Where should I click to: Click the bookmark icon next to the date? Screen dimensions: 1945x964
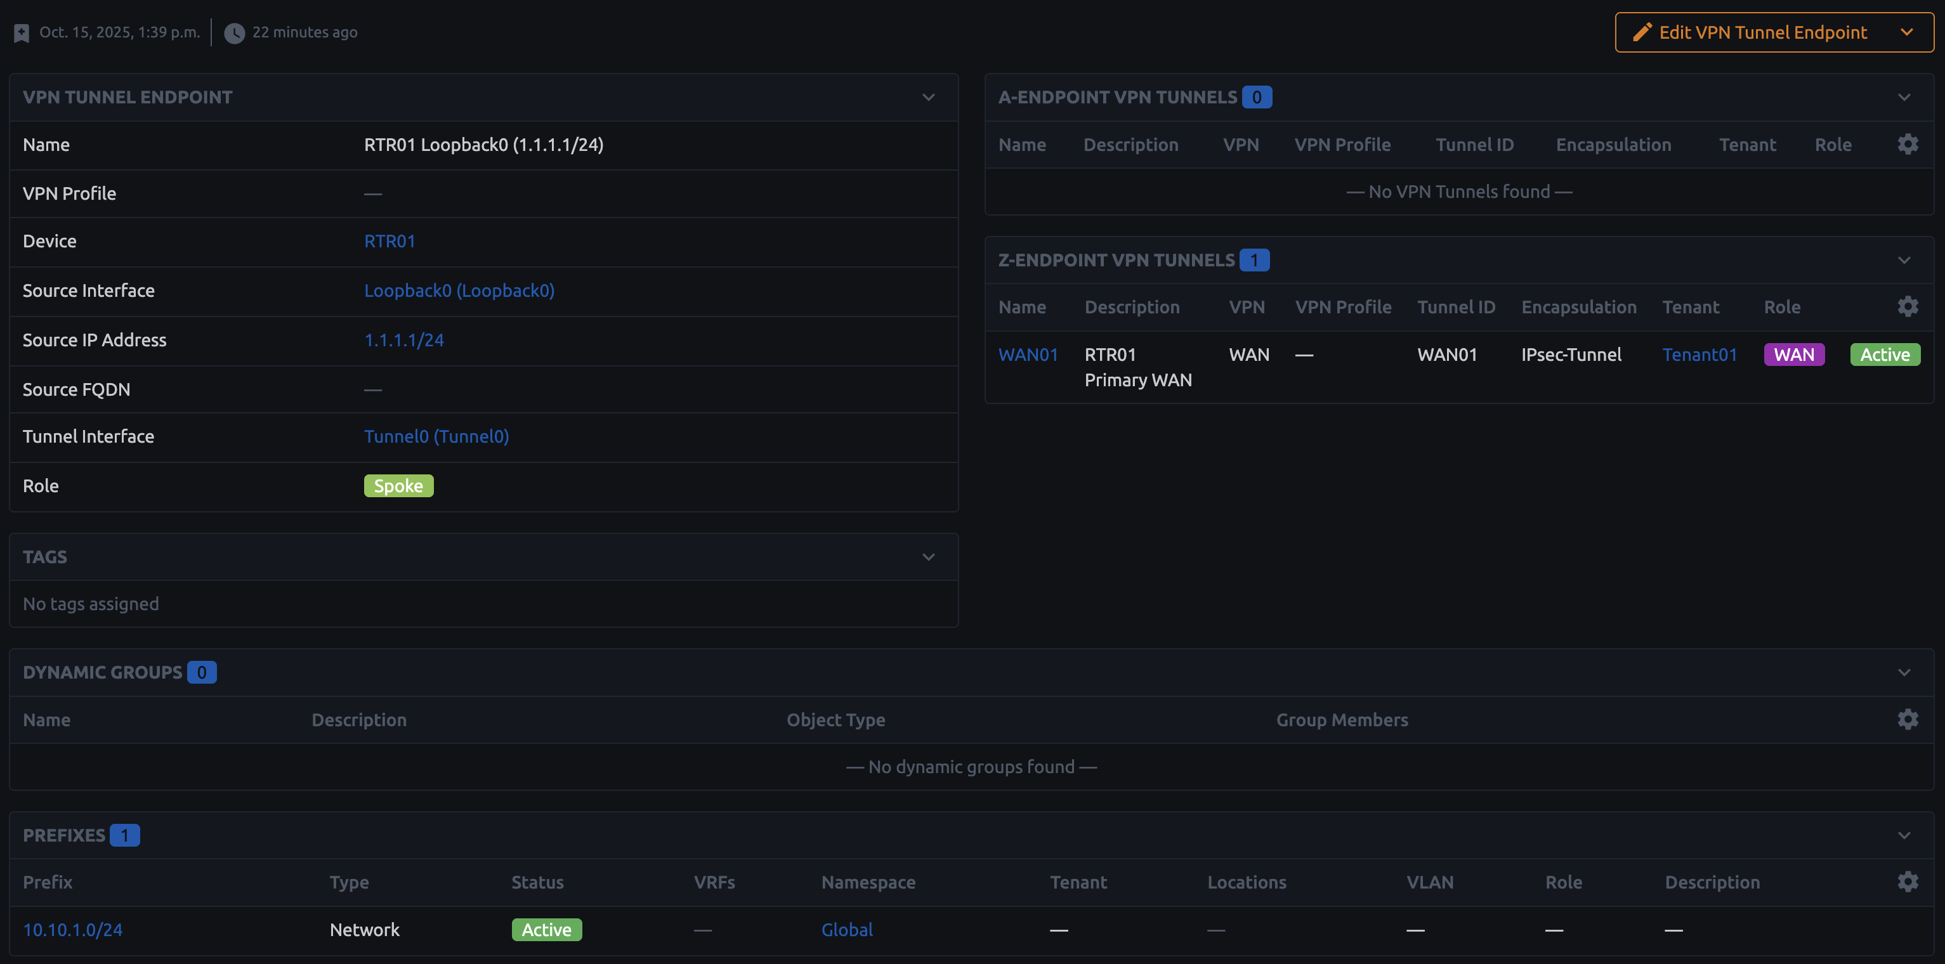tap(21, 32)
